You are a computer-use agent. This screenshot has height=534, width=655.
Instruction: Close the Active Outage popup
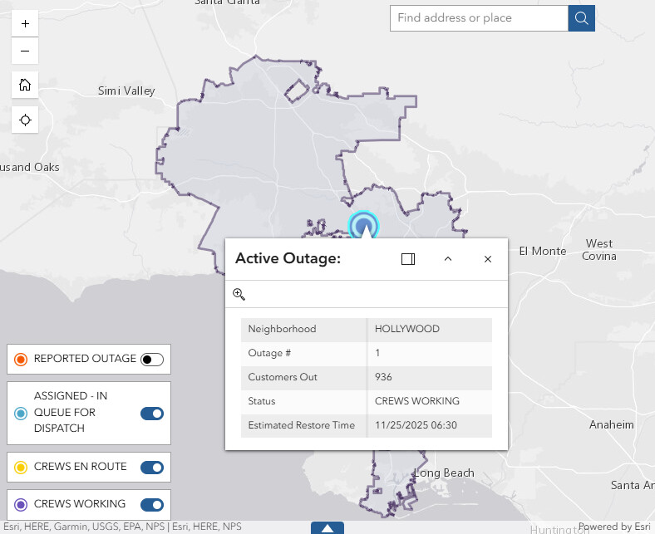[488, 259]
